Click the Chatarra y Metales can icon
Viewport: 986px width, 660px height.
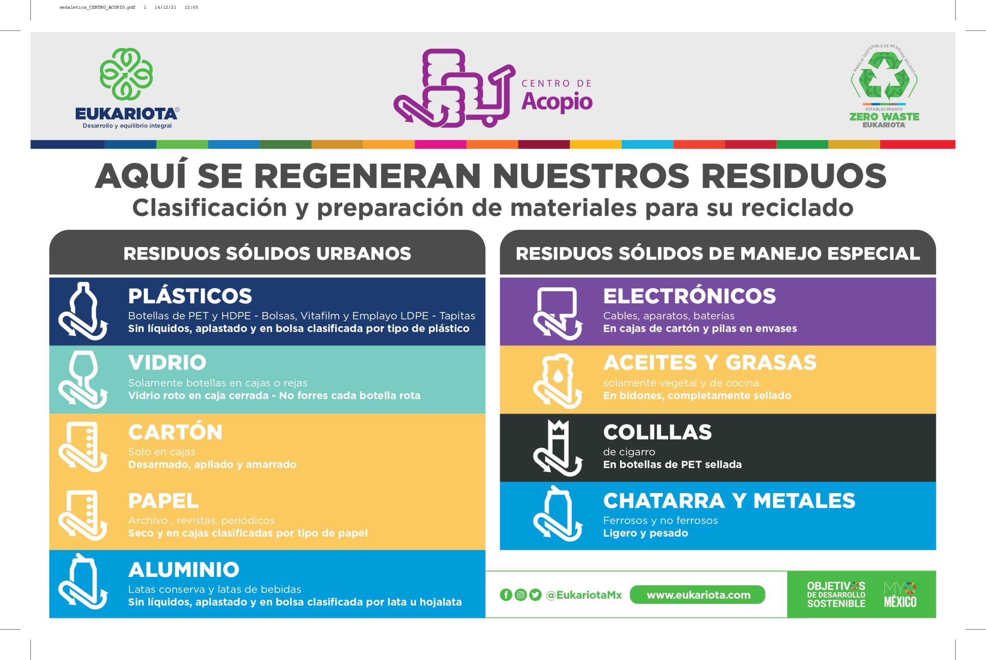tap(558, 516)
